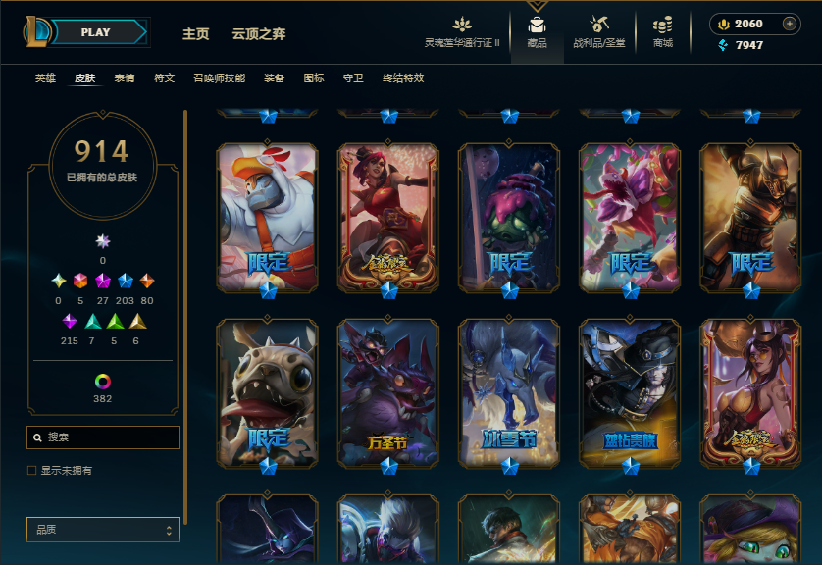Screen dimensions: 822x565
Task: Click the 搜索 search field
Action: point(103,437)
